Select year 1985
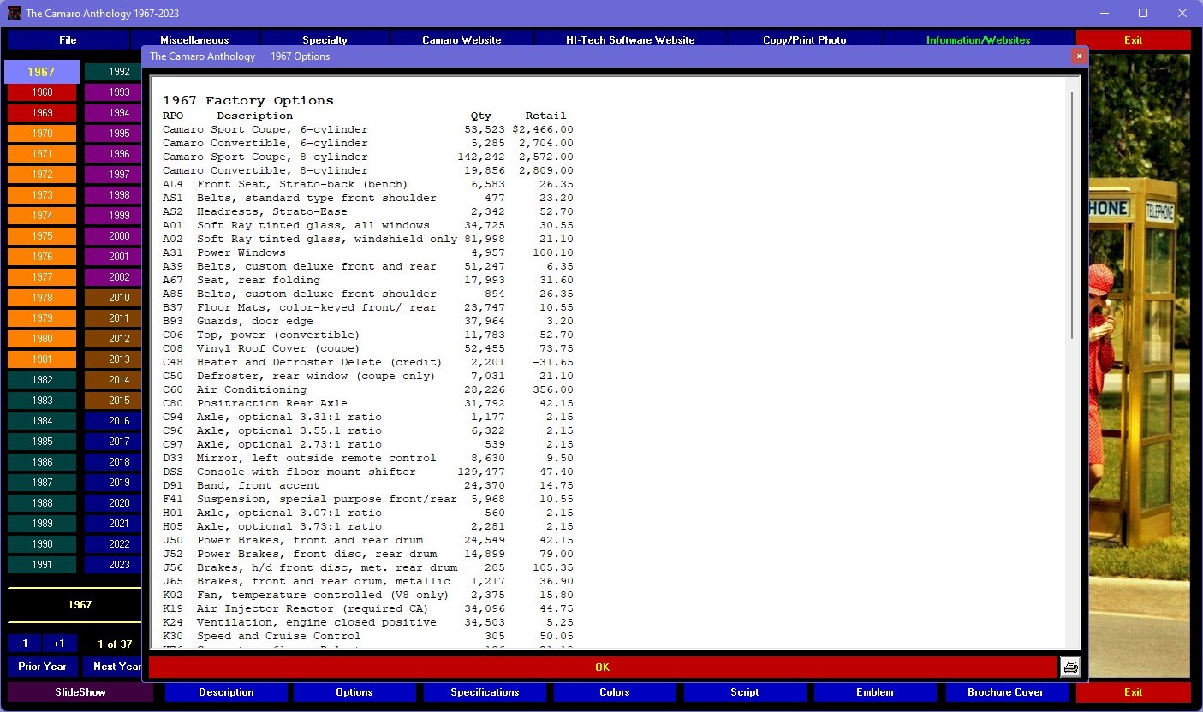 click(42, 442)
